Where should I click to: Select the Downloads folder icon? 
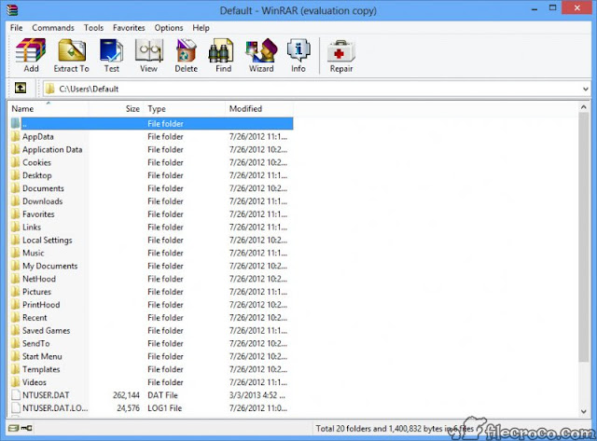[x=15, y=201]
